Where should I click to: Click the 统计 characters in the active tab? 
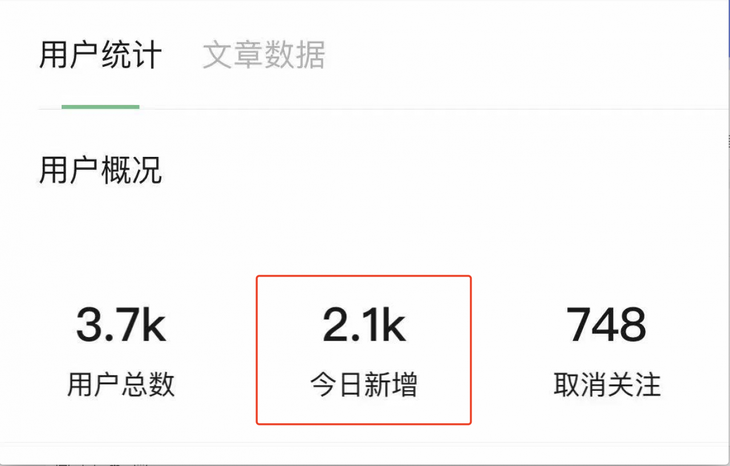[131, 55]
